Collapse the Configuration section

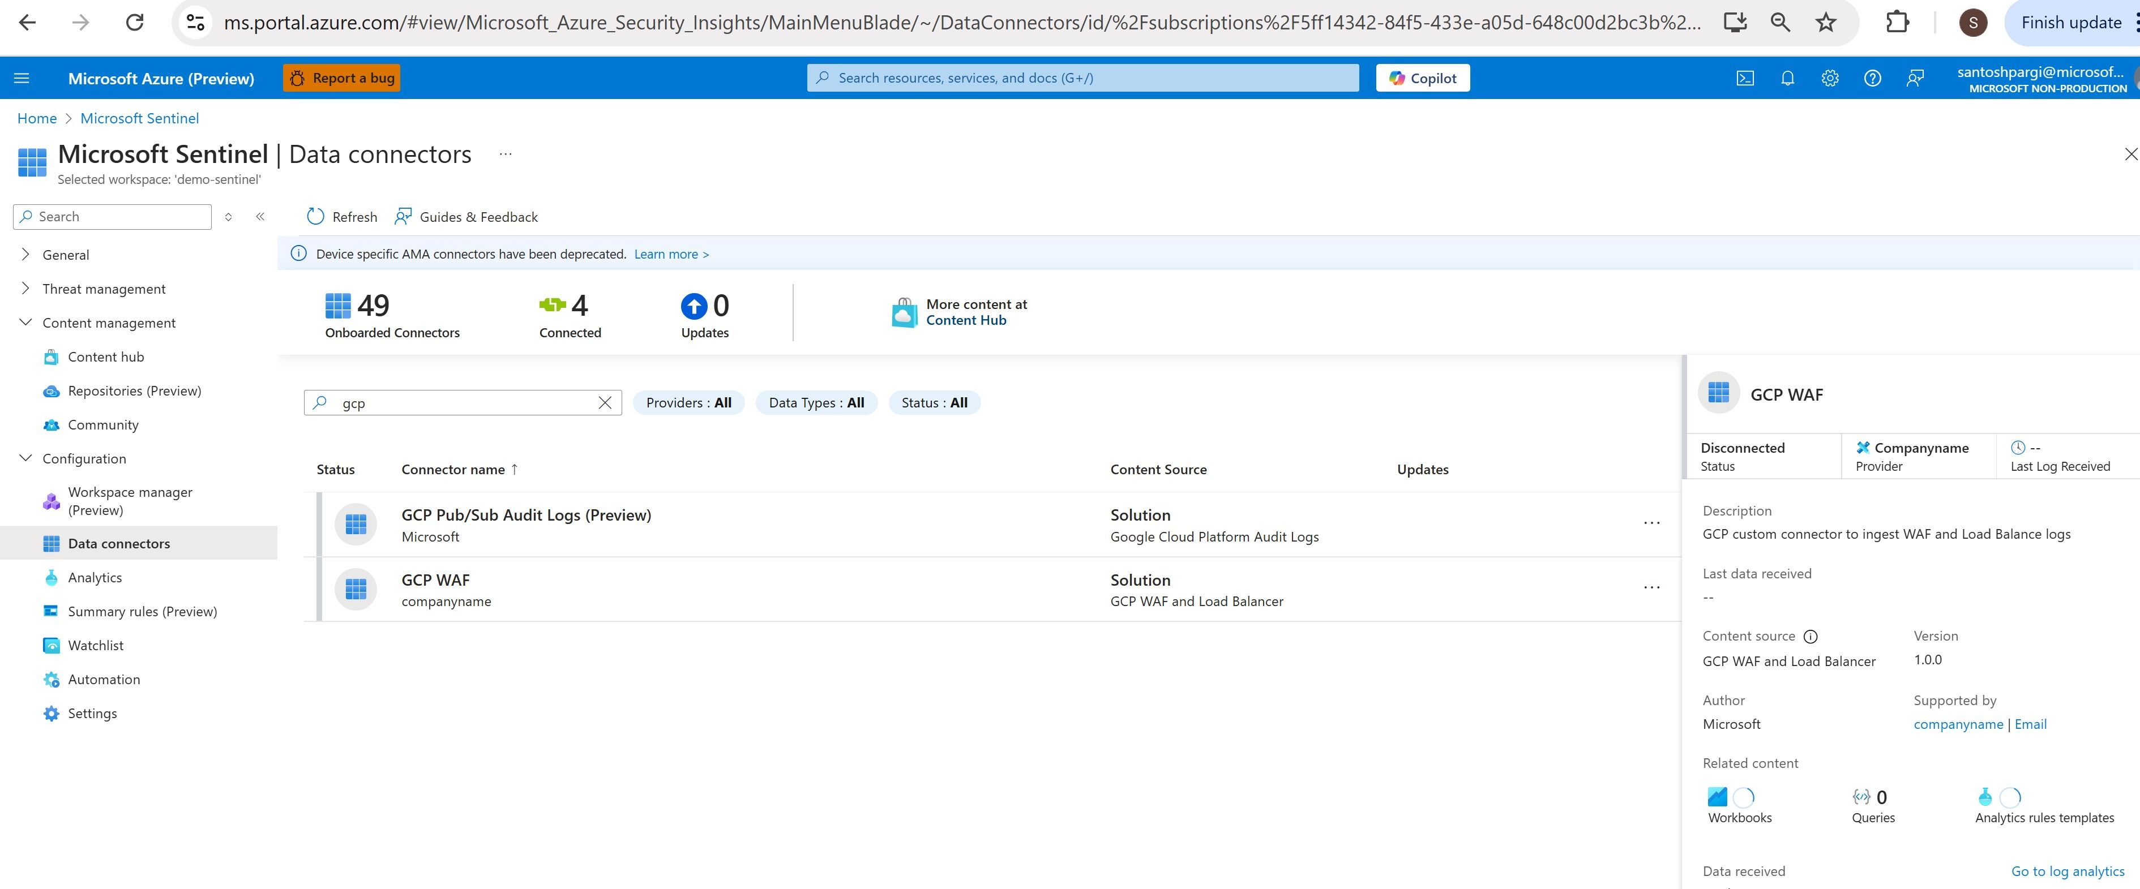25,458
